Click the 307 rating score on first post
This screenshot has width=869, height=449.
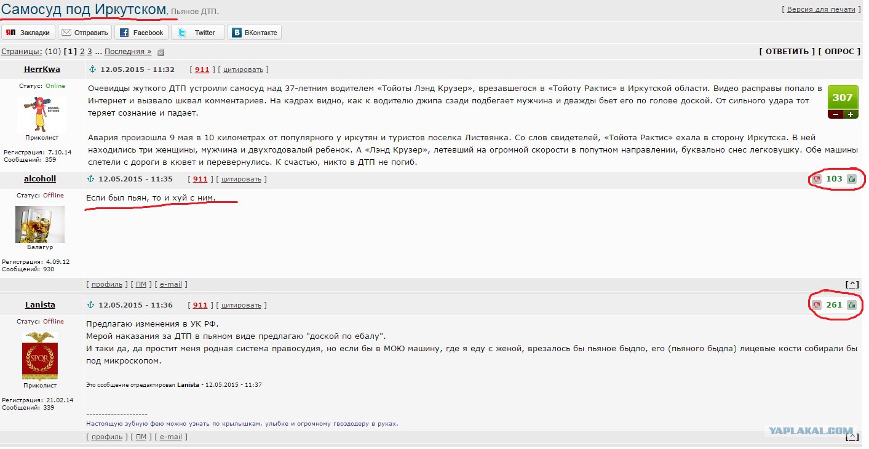[x=843, y=97]
